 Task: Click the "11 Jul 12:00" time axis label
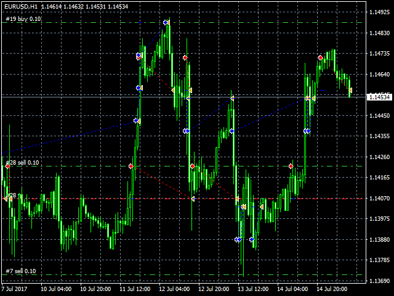(135, 289)
